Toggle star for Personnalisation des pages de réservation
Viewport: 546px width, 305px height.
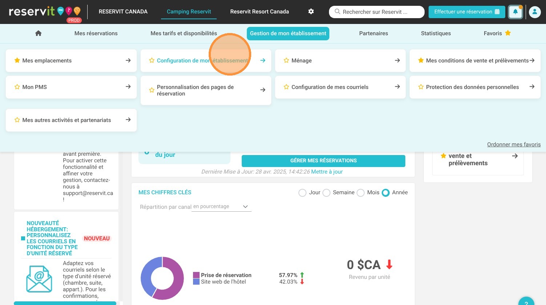tap(152, 90)
